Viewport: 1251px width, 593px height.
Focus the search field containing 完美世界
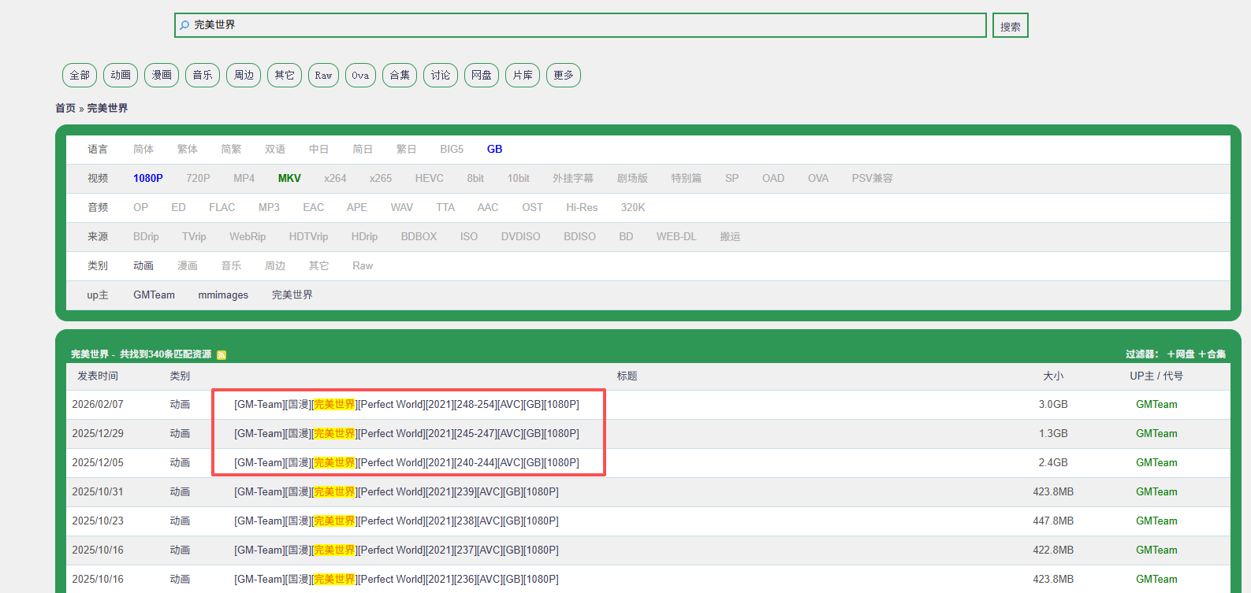tap(583, 25)
